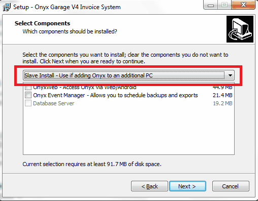Select the Database Server list entry
Viewport: 258px width, 201px height.
coord(53,103)
